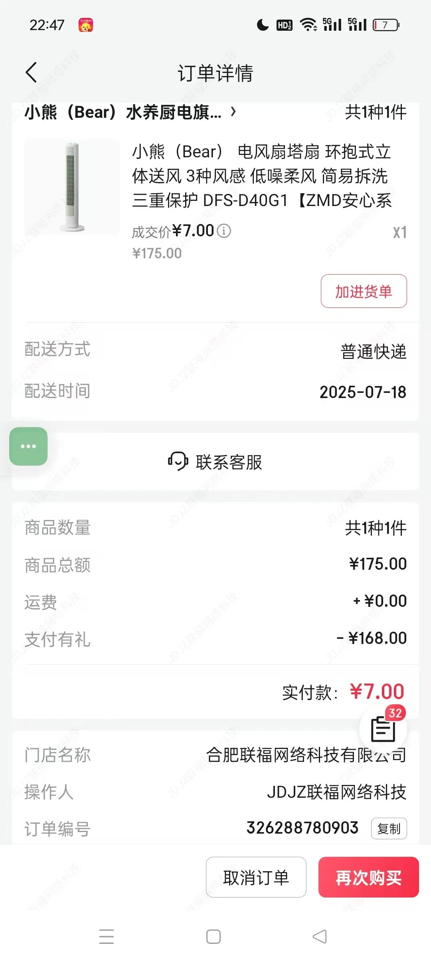Open the green floating three-dots menu
Image resolution: width=431 pixels, height=963 pixels.
(28, 446)
